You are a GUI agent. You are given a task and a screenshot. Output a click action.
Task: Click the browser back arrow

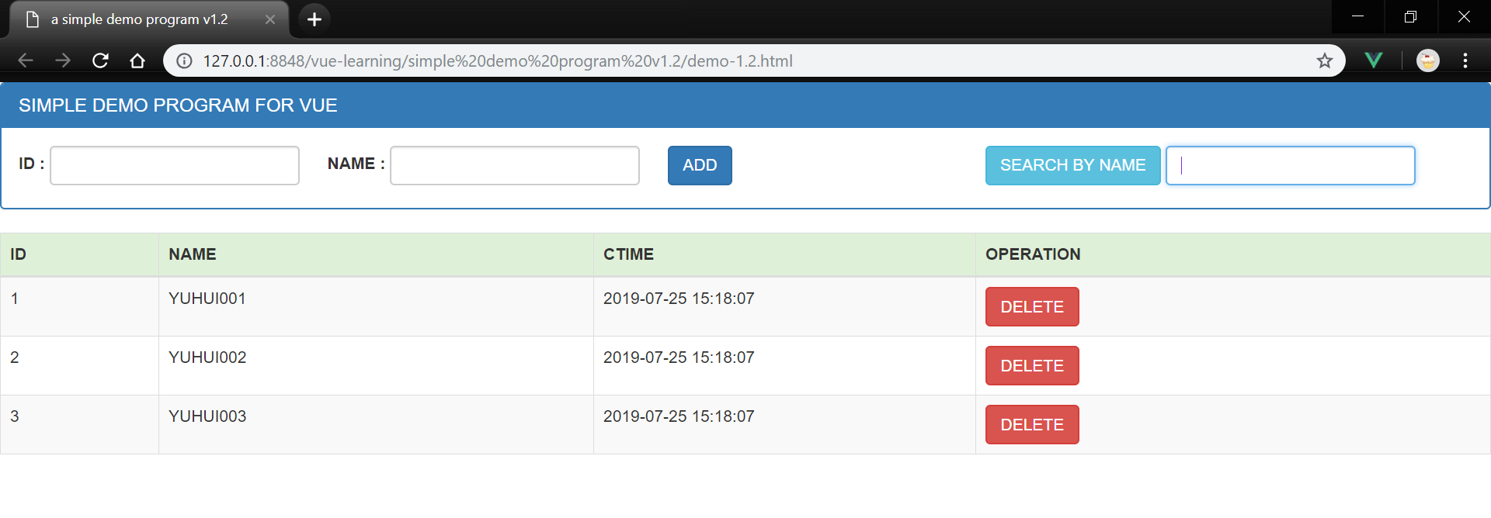[26, 60]
